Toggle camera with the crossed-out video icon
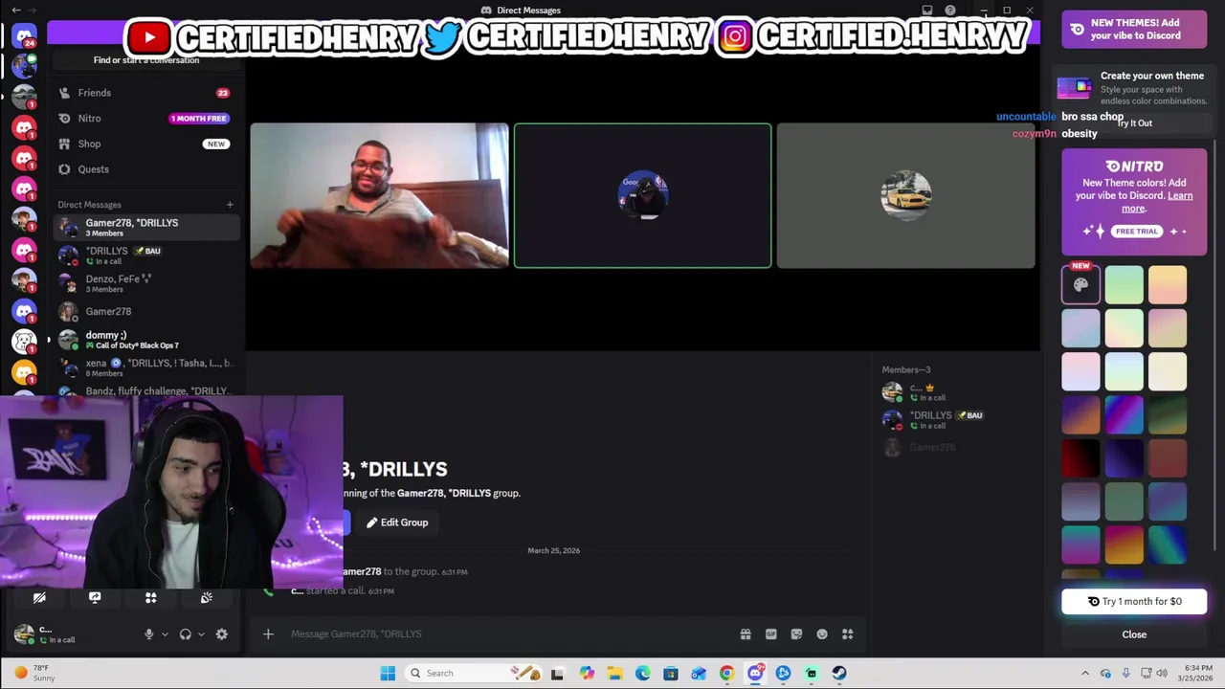 pyautogui.click(x=39, y=597)
